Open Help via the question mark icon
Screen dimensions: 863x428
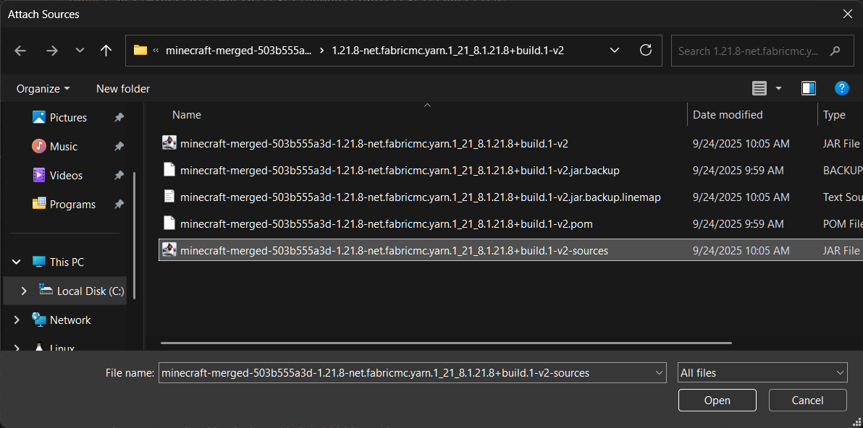[842, 88]
